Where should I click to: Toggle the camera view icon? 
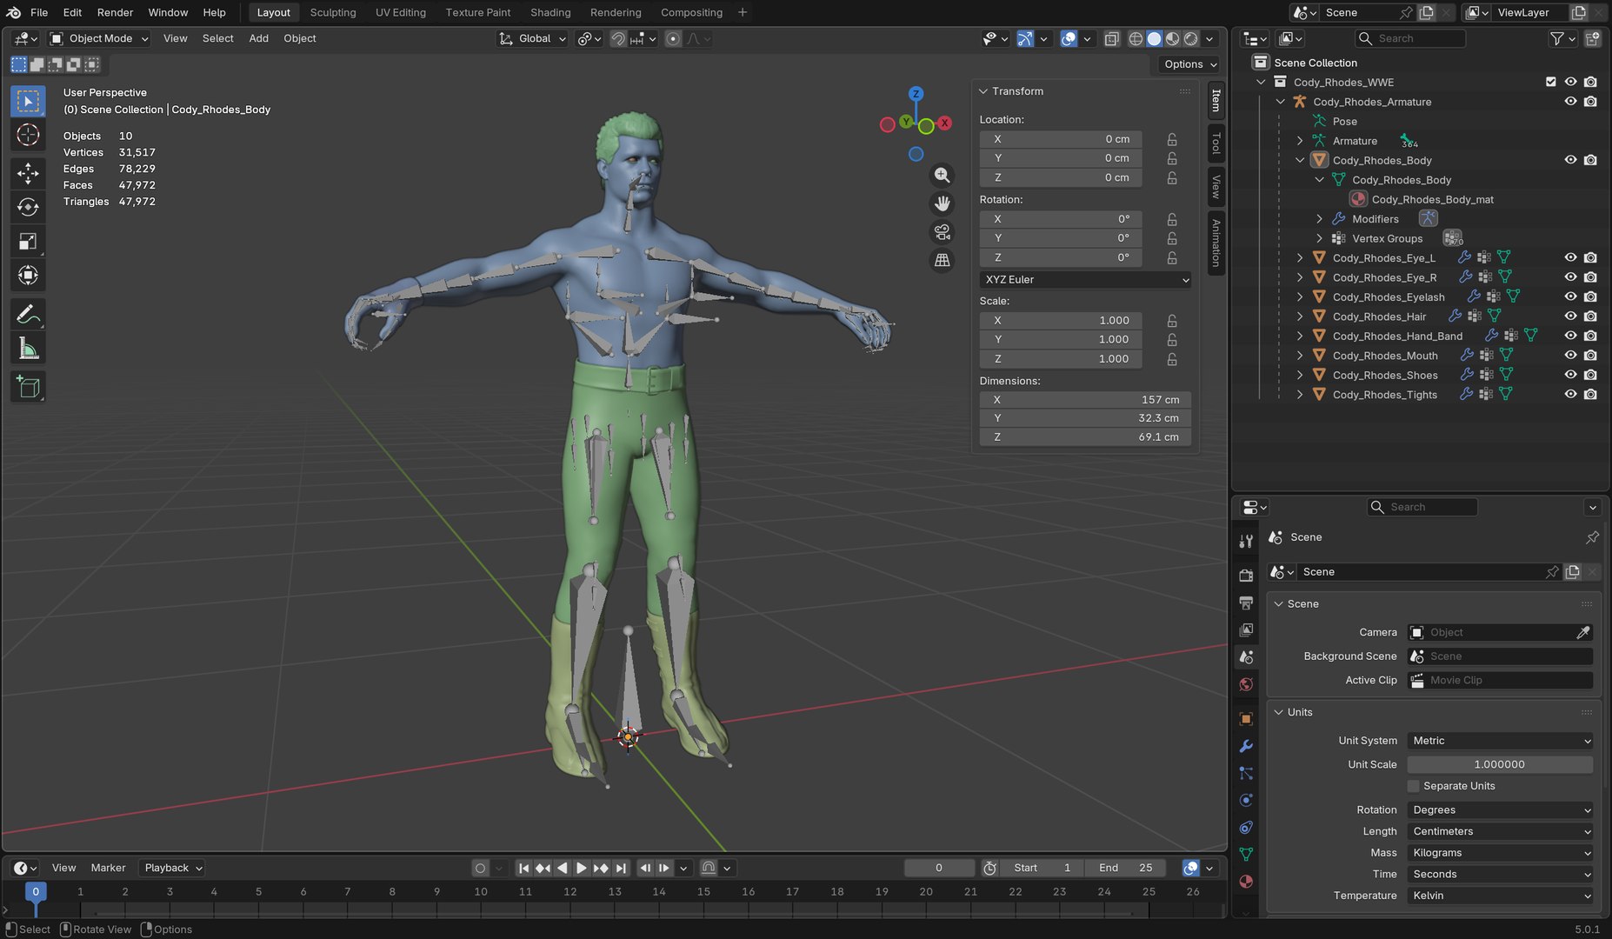[x=942, y=232]
